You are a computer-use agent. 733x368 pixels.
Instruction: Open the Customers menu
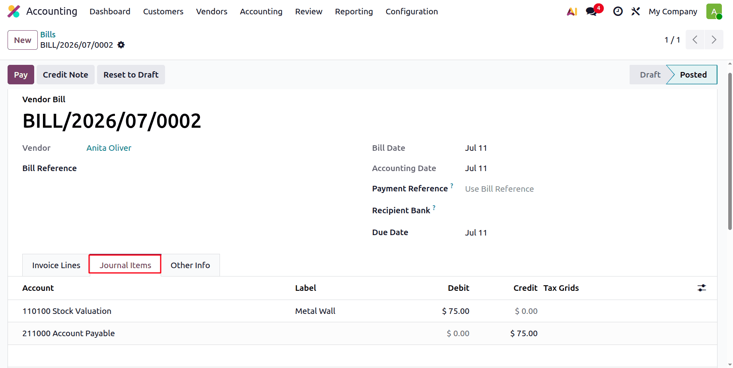click(163, 12)
